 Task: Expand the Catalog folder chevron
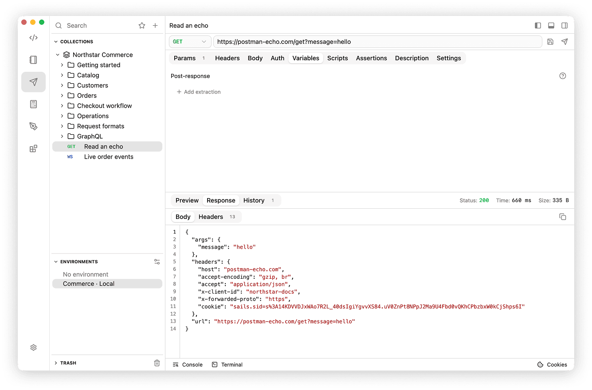pos(62,75)
